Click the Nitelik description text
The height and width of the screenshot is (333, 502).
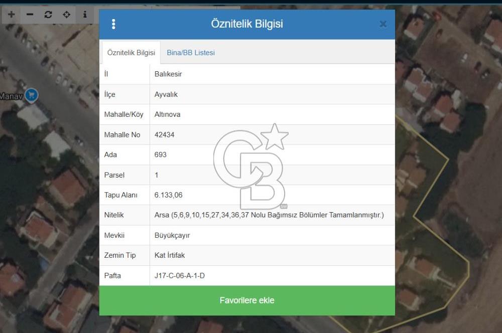[x=269, y=215]
